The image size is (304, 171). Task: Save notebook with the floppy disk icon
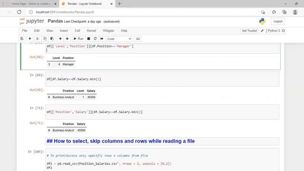(22, 39)
